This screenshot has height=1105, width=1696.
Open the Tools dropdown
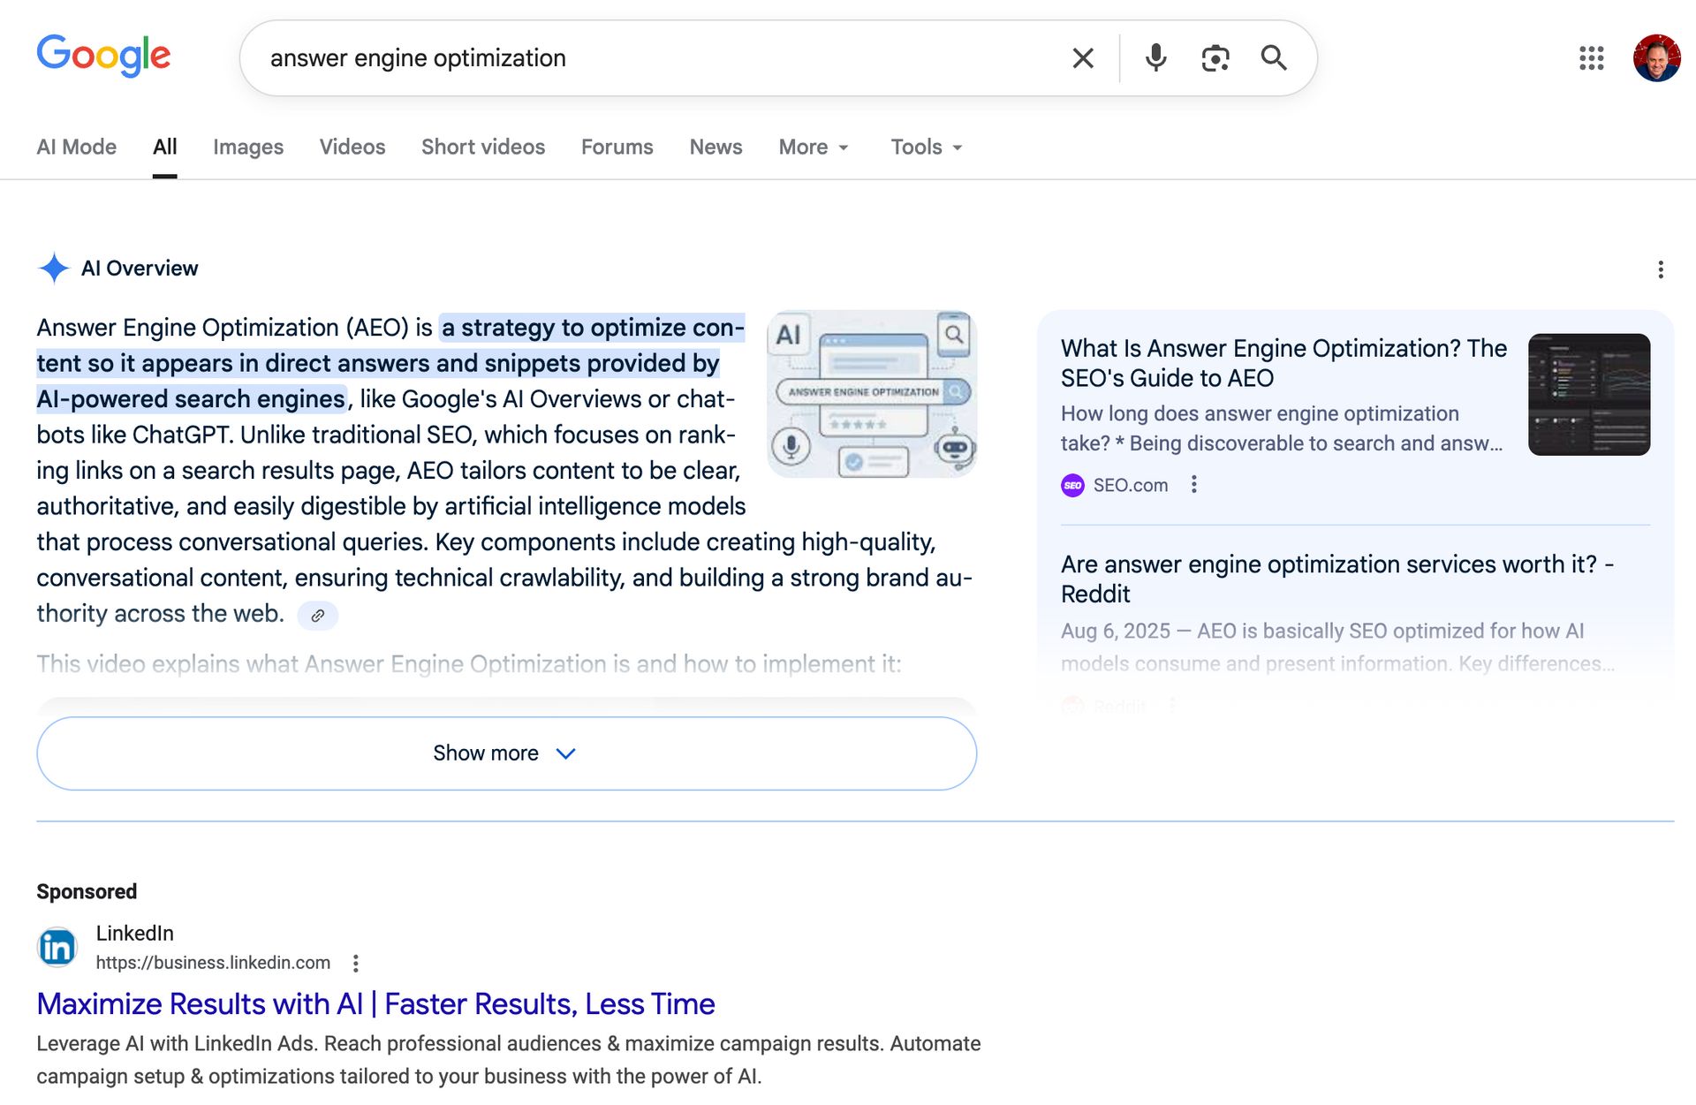click(926, 148)
